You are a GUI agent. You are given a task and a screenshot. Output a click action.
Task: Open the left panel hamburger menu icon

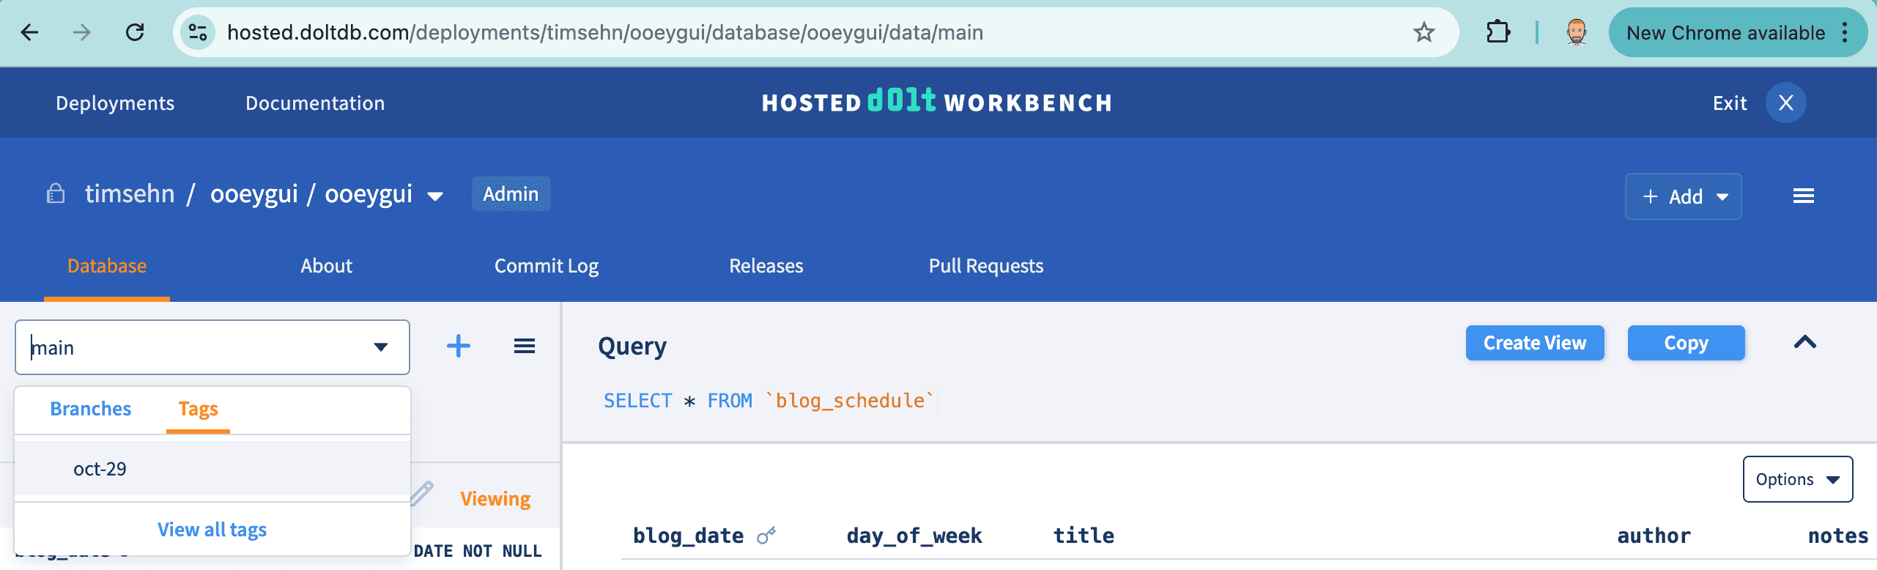(525, 346)
